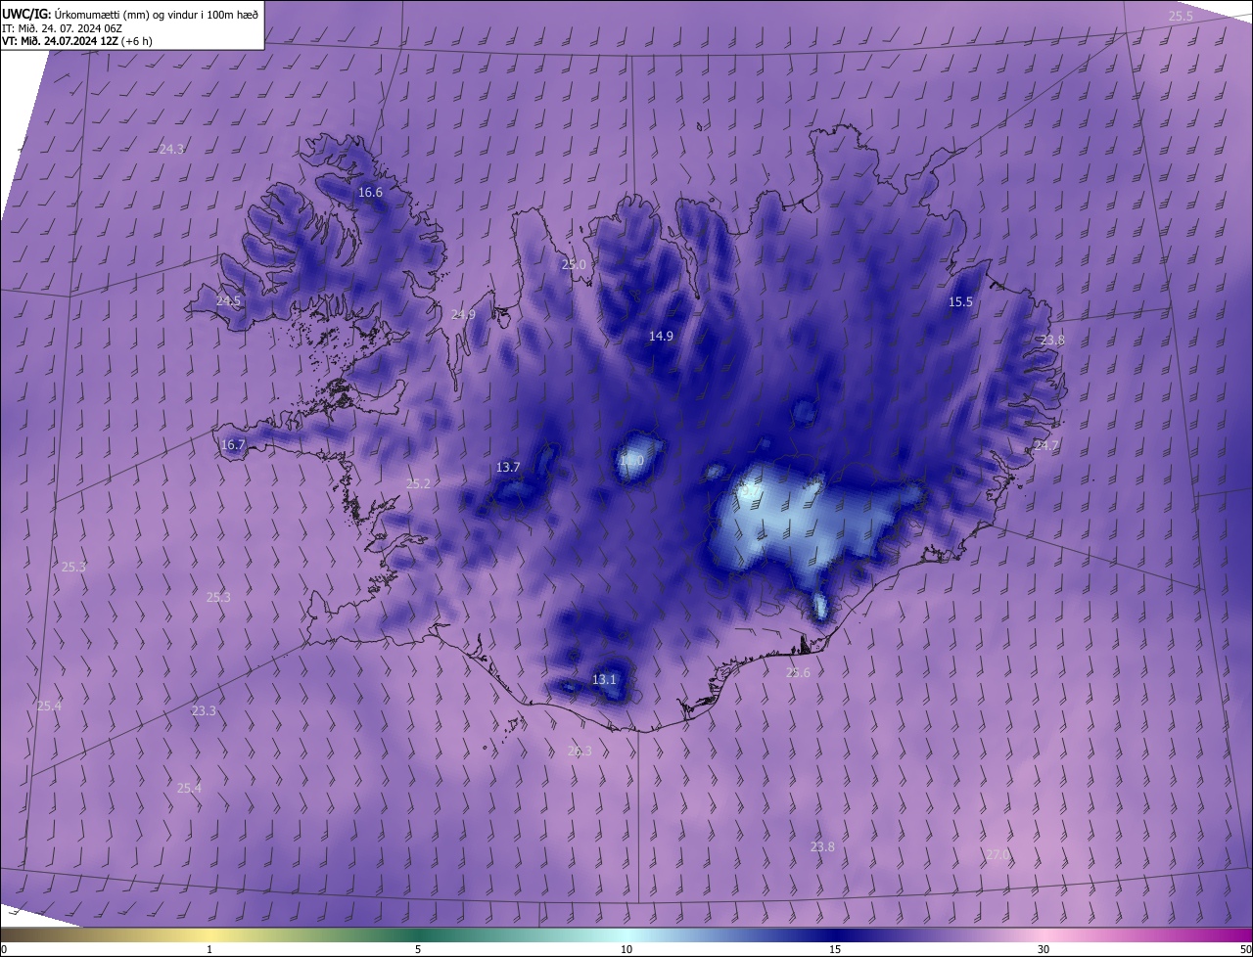Click the 13.7 value label
1253x957 pixels.
[x=508, y=467]
